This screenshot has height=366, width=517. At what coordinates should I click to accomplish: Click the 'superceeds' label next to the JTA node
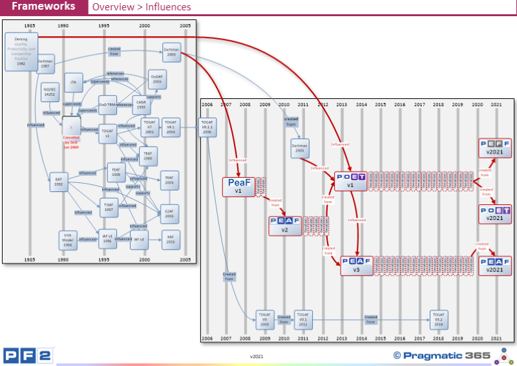click(x=100, y=81)
